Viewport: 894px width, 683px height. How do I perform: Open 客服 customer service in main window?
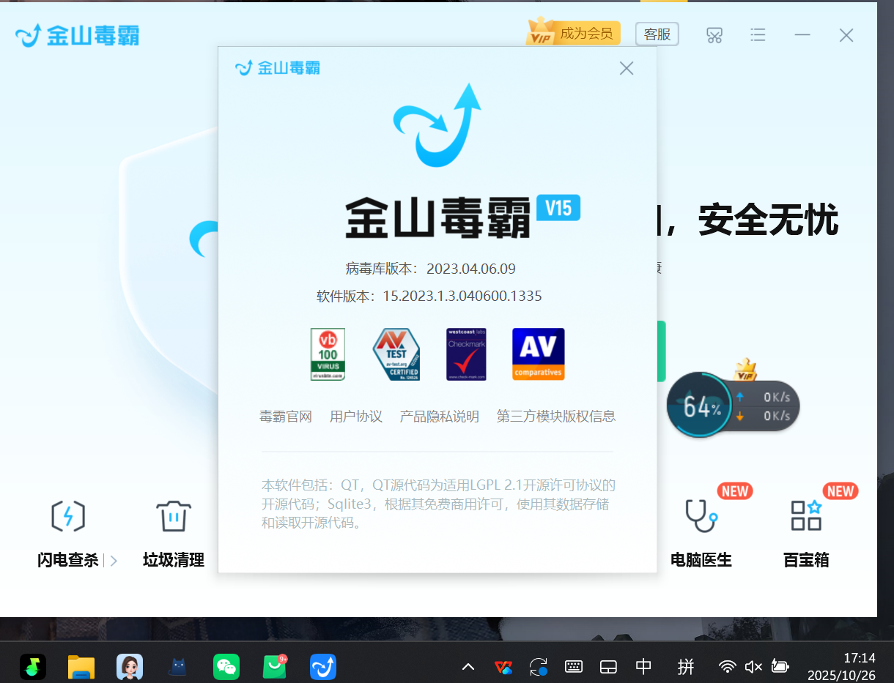point(657,34)
